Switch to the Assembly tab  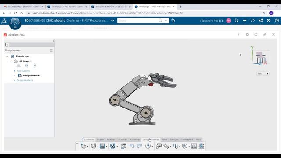pos(135,140)
